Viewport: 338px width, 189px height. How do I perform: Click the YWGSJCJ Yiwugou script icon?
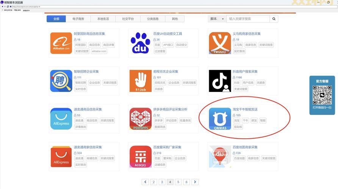coord(220,43)
